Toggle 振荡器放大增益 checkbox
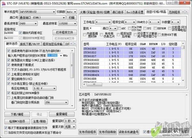 pyautogui.click(x=9, y=60)
